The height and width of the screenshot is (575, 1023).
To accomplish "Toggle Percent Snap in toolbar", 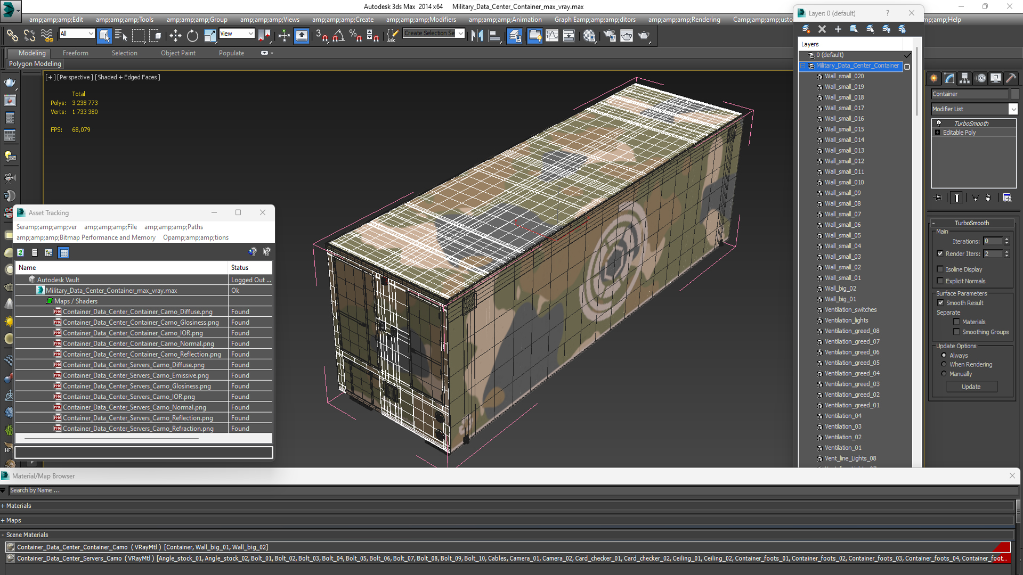I will (x=355, y=36).
